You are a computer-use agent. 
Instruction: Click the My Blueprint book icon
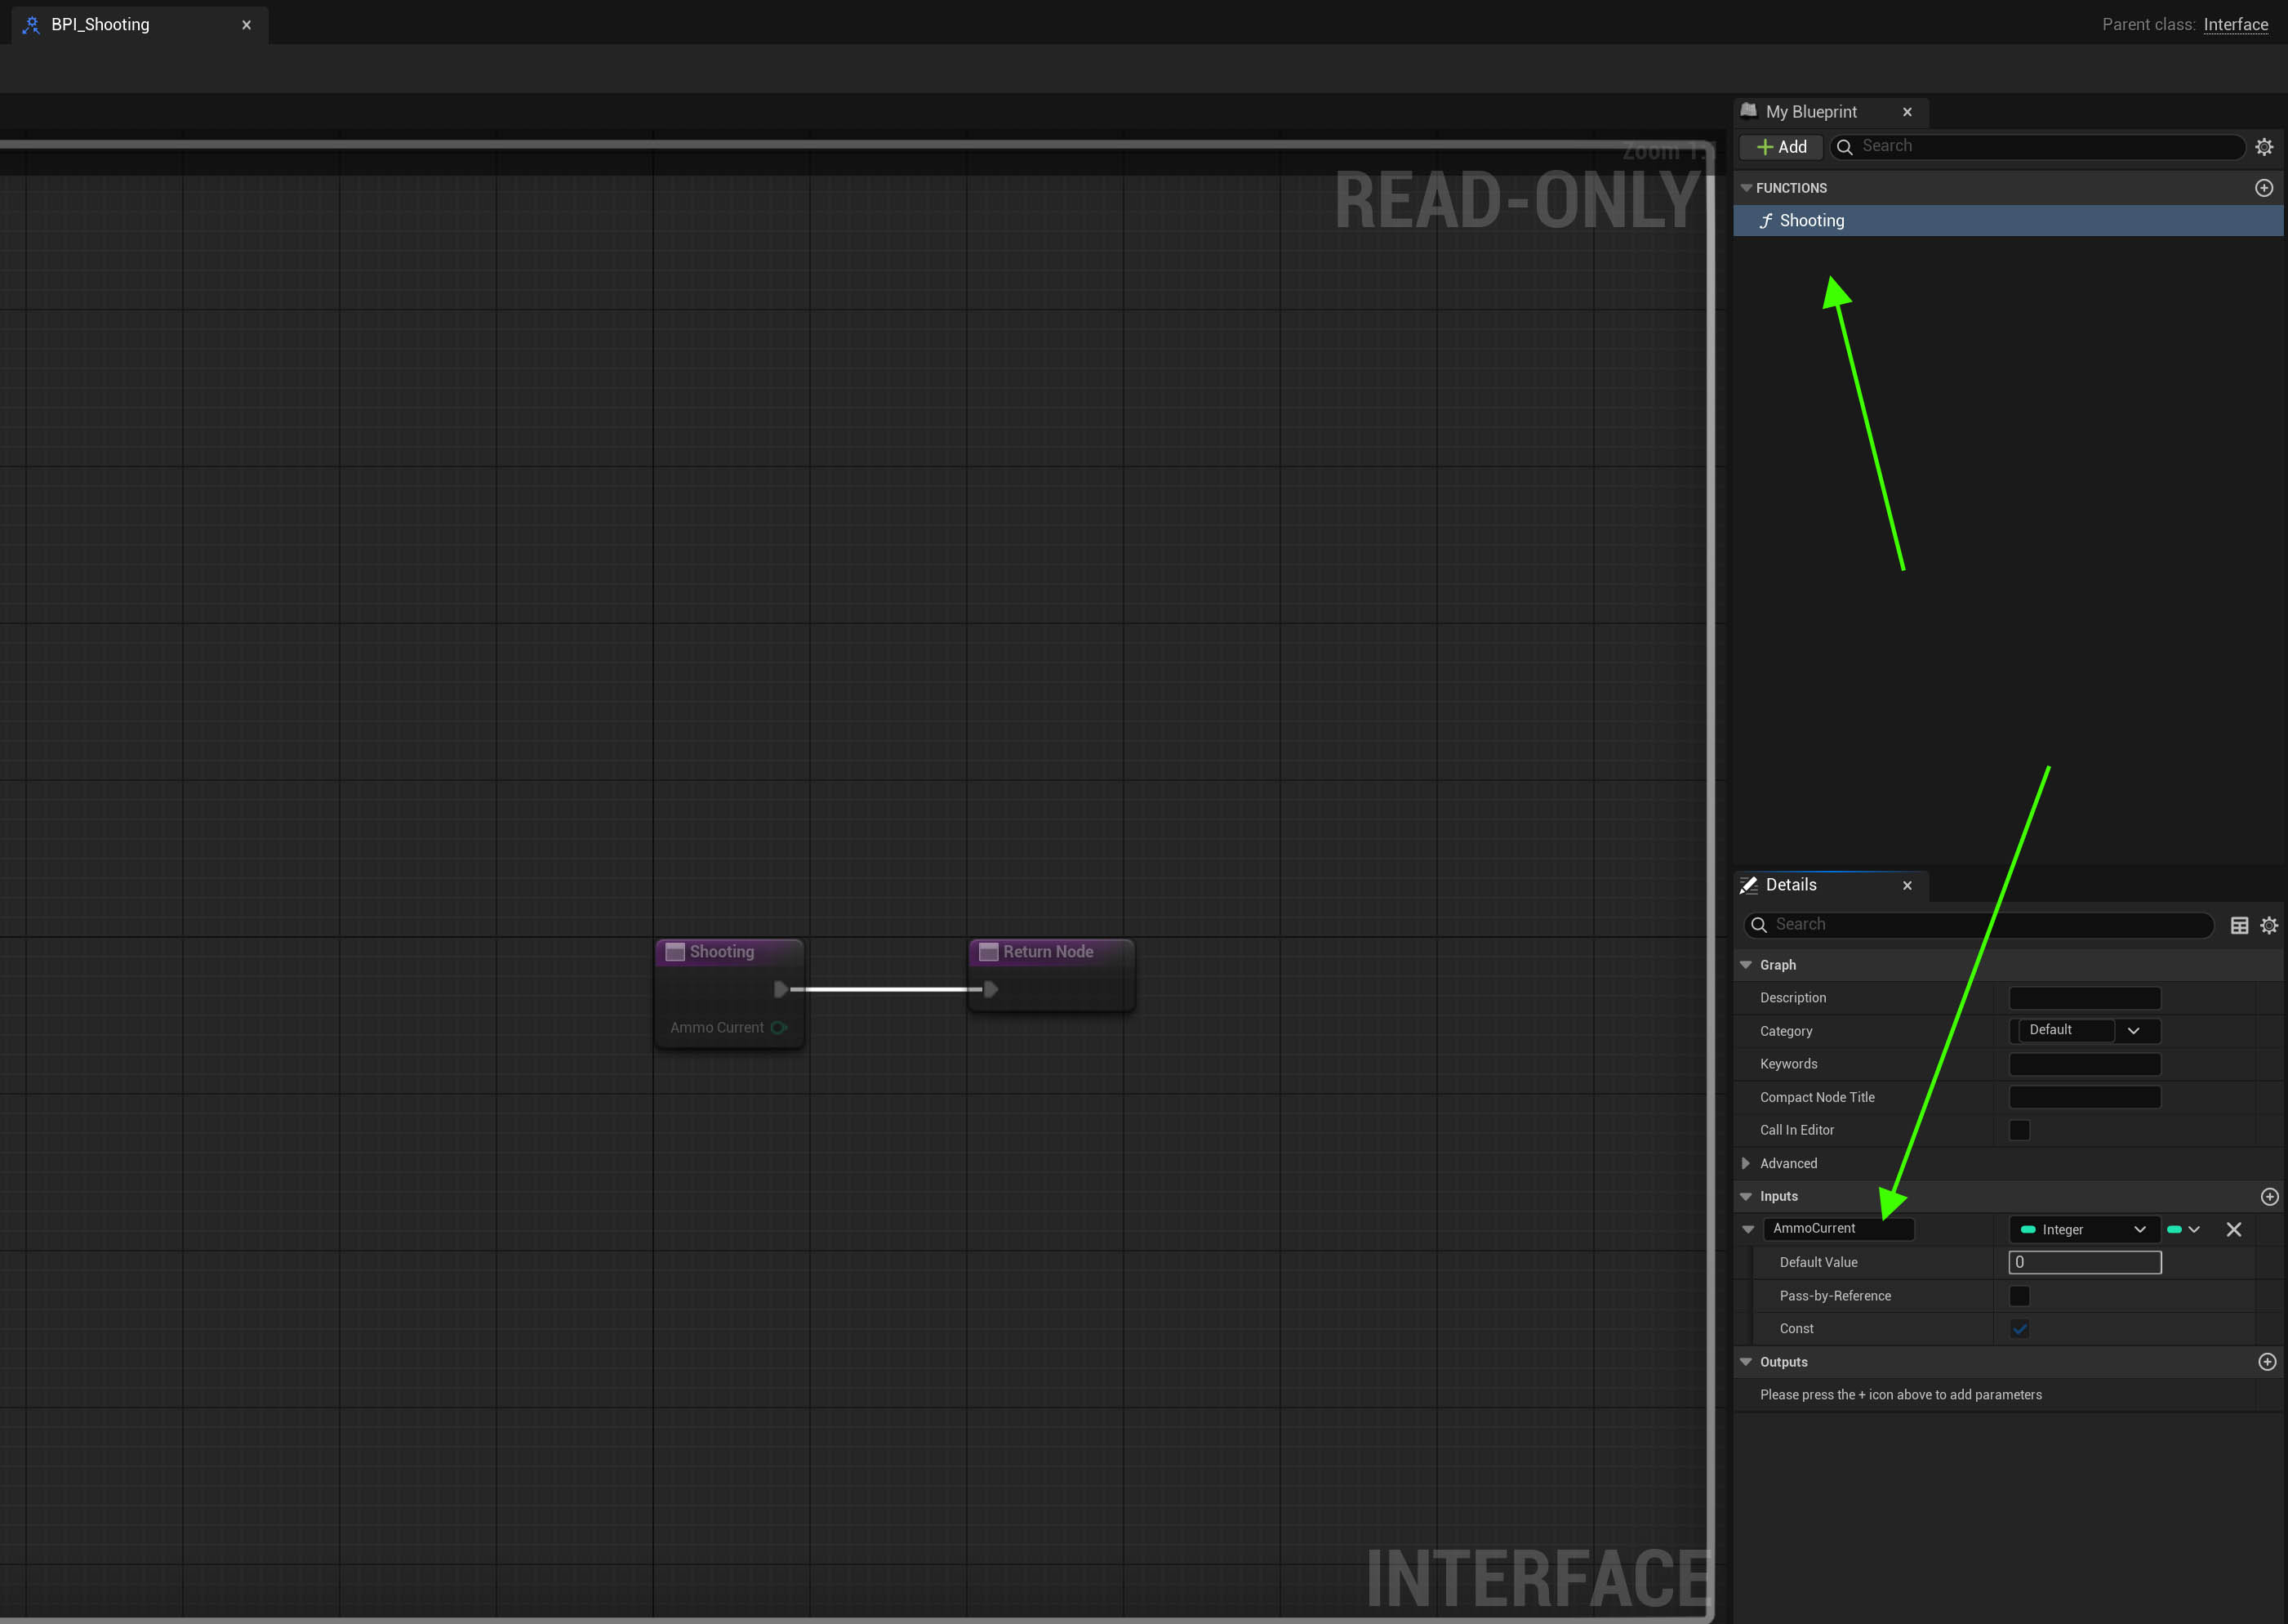[x=1748, y=111]
